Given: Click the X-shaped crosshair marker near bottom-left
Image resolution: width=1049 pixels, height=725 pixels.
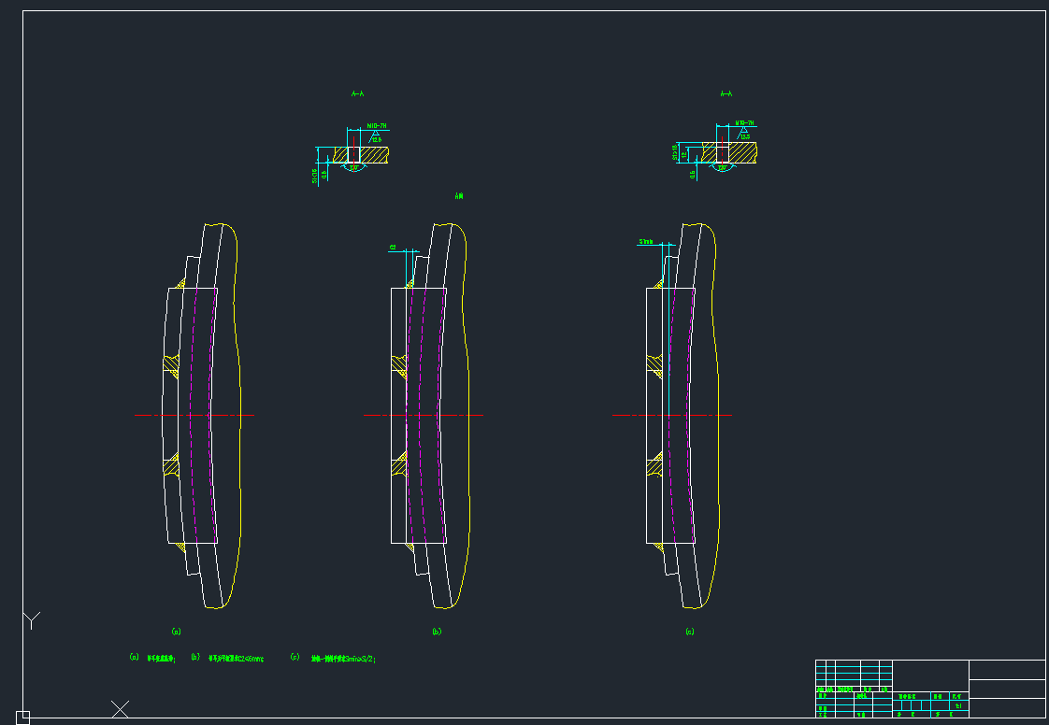Looking at the screenshot, I should 121,708.
